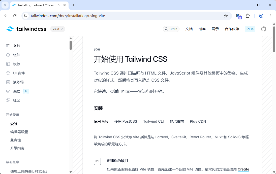The width and height of the screenshot is (276, 174).
Task: Click the 开始使用 sidebar section label
Action: (x=13, y=115)
